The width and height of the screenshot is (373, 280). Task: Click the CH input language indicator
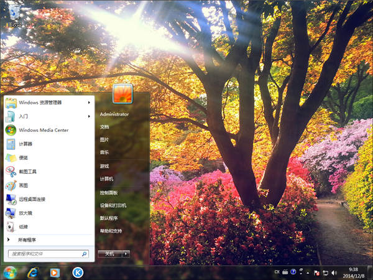click(x=277, y=272)
